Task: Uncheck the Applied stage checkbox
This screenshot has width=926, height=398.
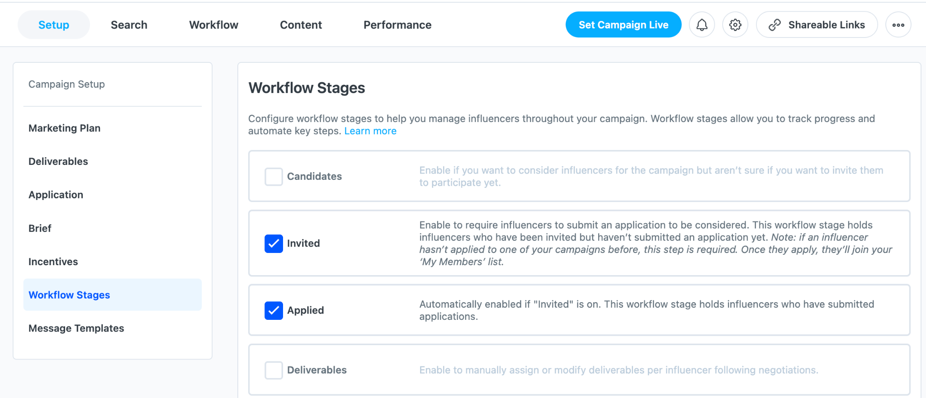Action: tap(273, 310)
